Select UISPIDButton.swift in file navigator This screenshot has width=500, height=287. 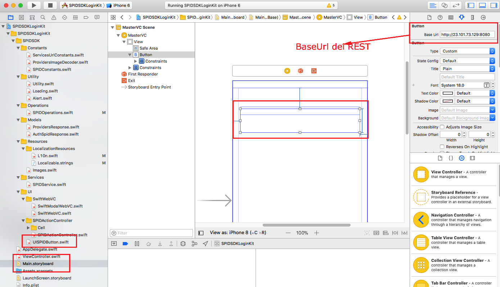50,242
